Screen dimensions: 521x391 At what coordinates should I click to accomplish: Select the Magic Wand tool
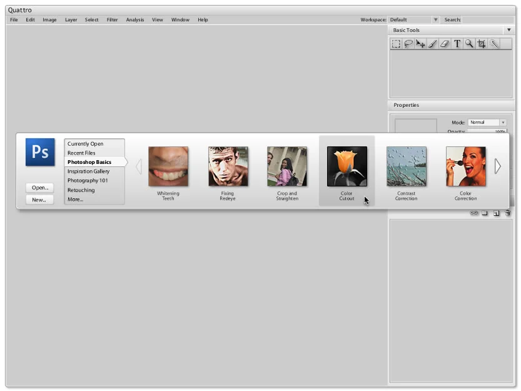[494, 44]
